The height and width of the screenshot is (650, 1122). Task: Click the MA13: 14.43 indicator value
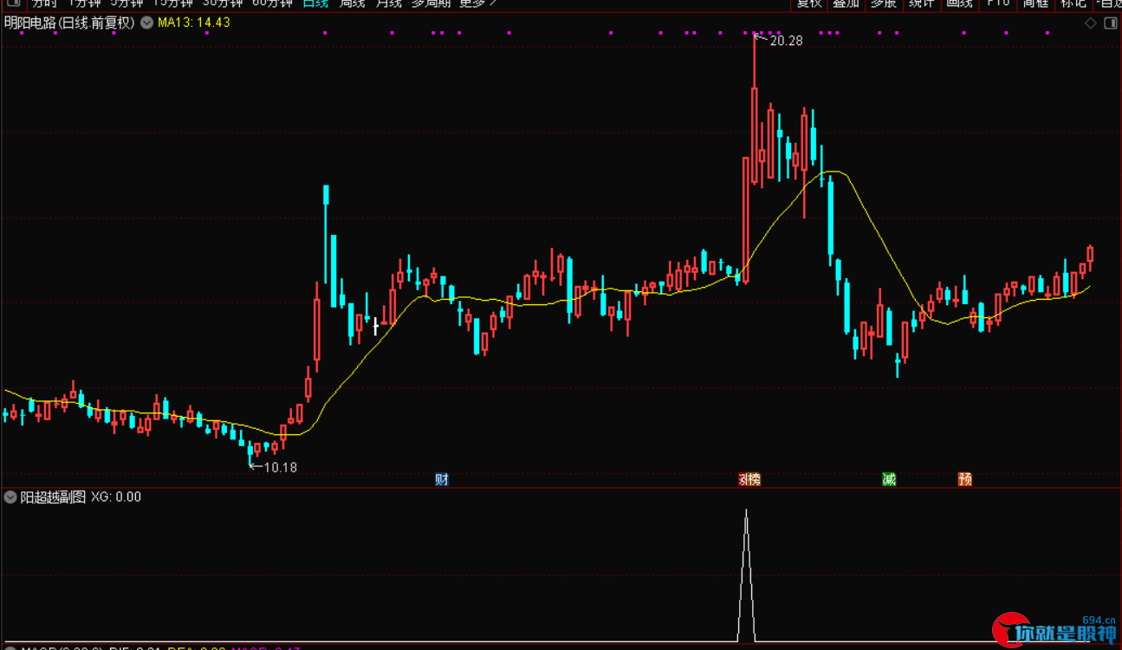coord(194,23)
